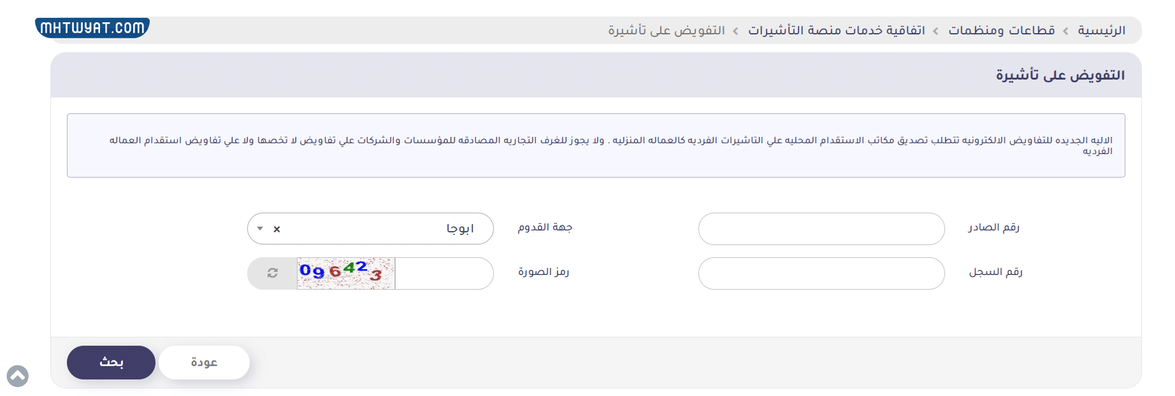Click the mhtwyat.com logo
This screenshot has width=1175, height=396.
click(x=92, y=28)
